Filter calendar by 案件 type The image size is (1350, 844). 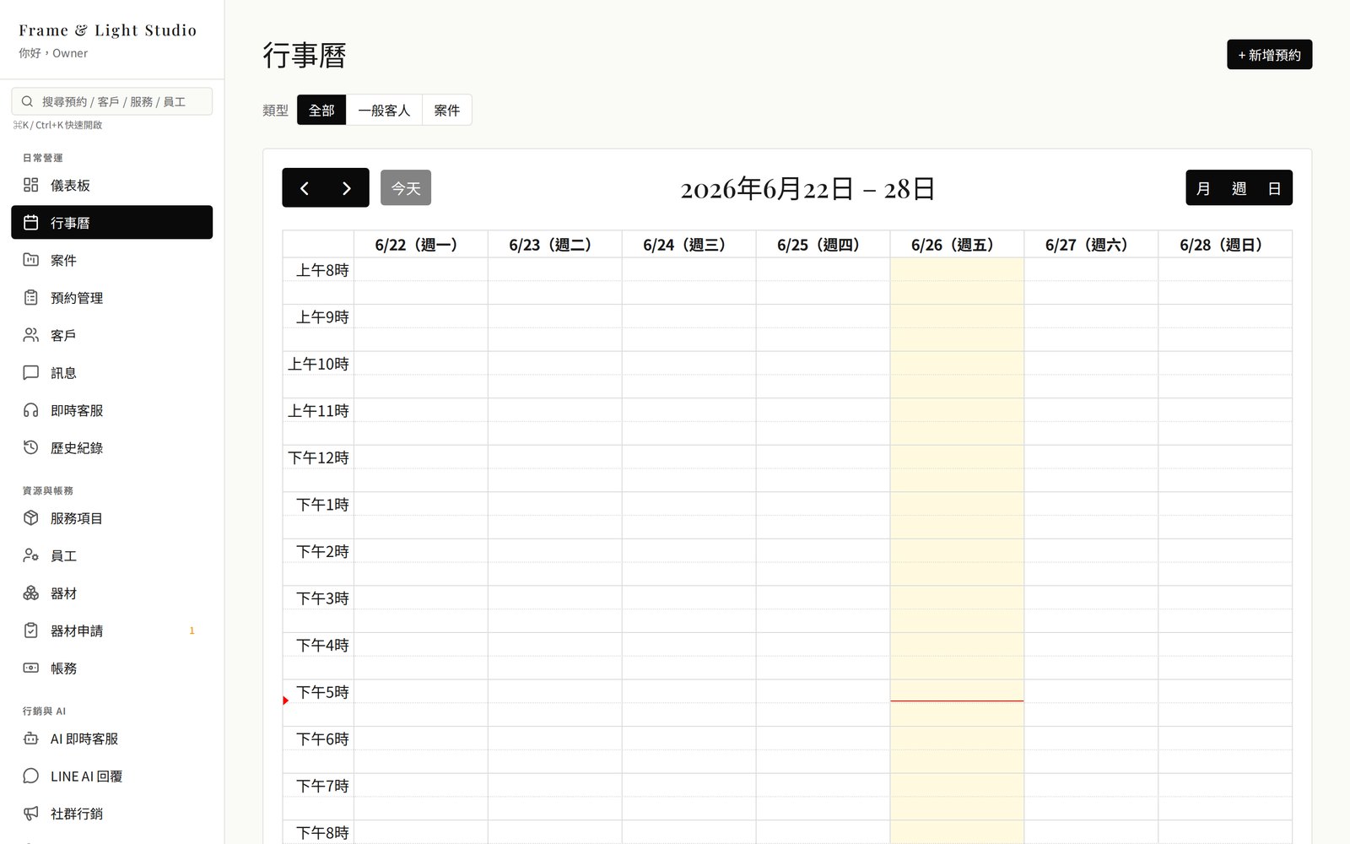click(x=447, y=110)
